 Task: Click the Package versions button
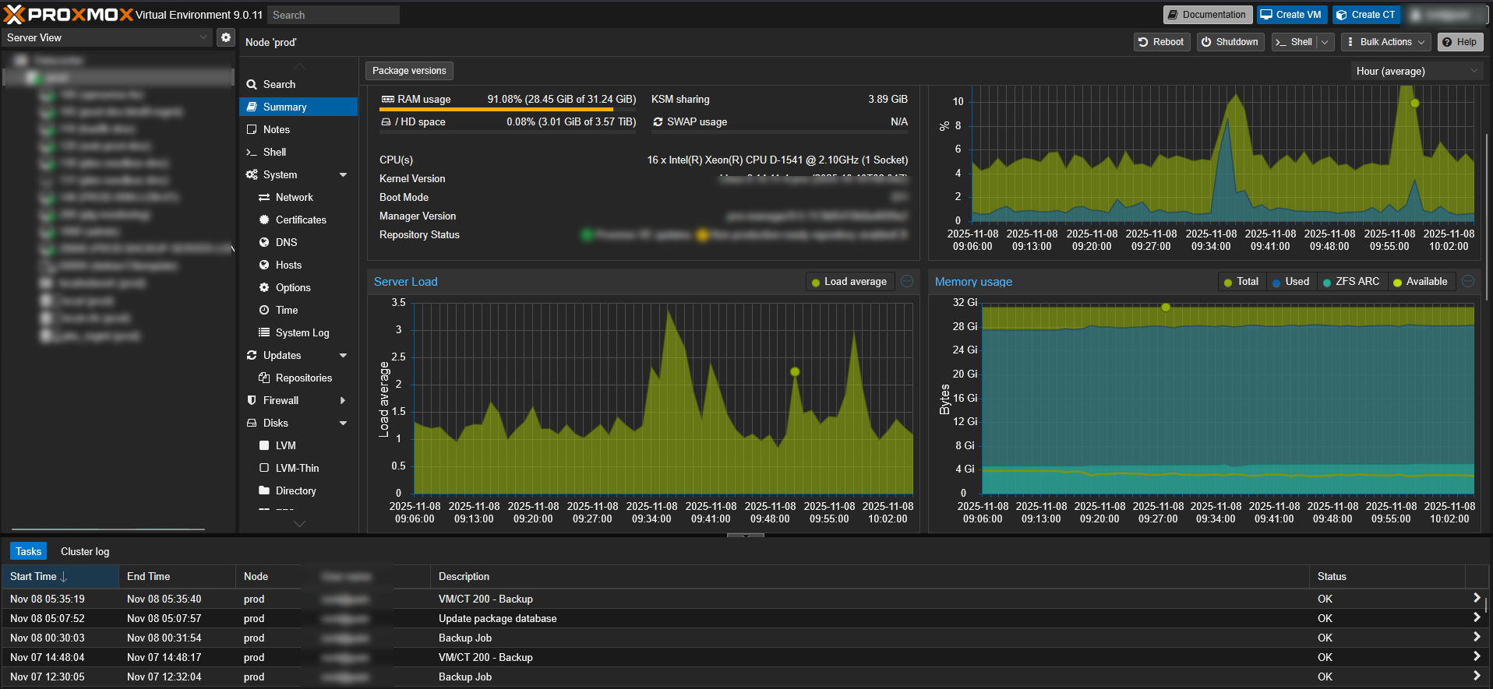409,71
